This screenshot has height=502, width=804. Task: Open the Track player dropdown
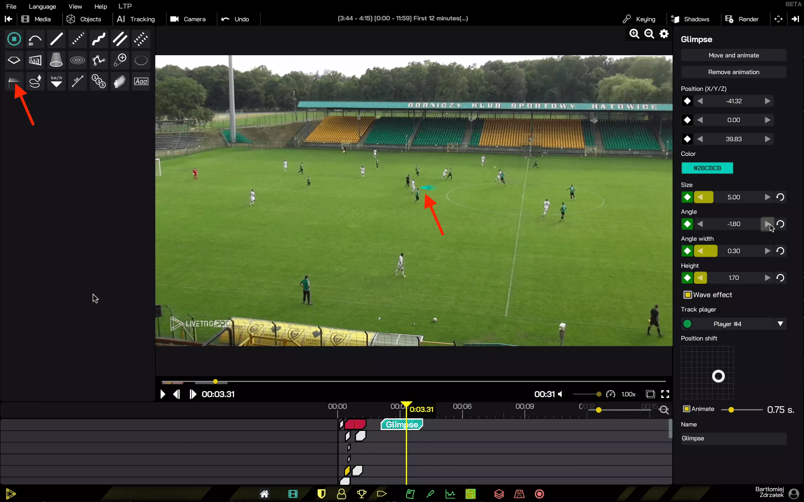click(780, 324)
